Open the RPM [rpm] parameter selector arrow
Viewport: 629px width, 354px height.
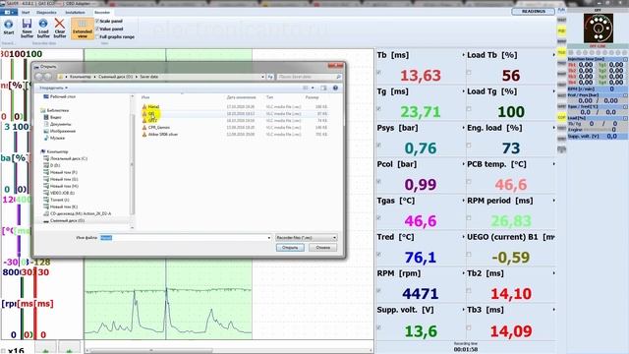pos(463,273)
